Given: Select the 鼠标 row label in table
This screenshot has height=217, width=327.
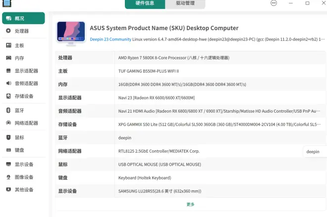Looking at the screenshot, I should (x=63, y=165).
